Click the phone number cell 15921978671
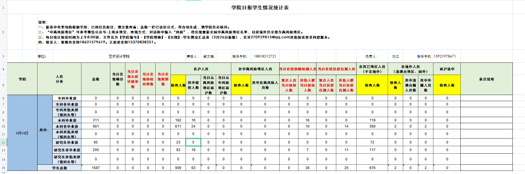525x174 pixels. pos(445,56)
